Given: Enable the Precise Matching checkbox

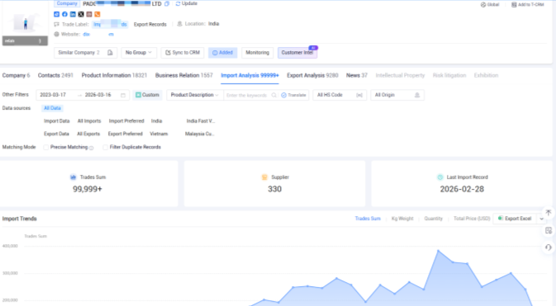Looking at the screenshot, I should click(45, 147).
